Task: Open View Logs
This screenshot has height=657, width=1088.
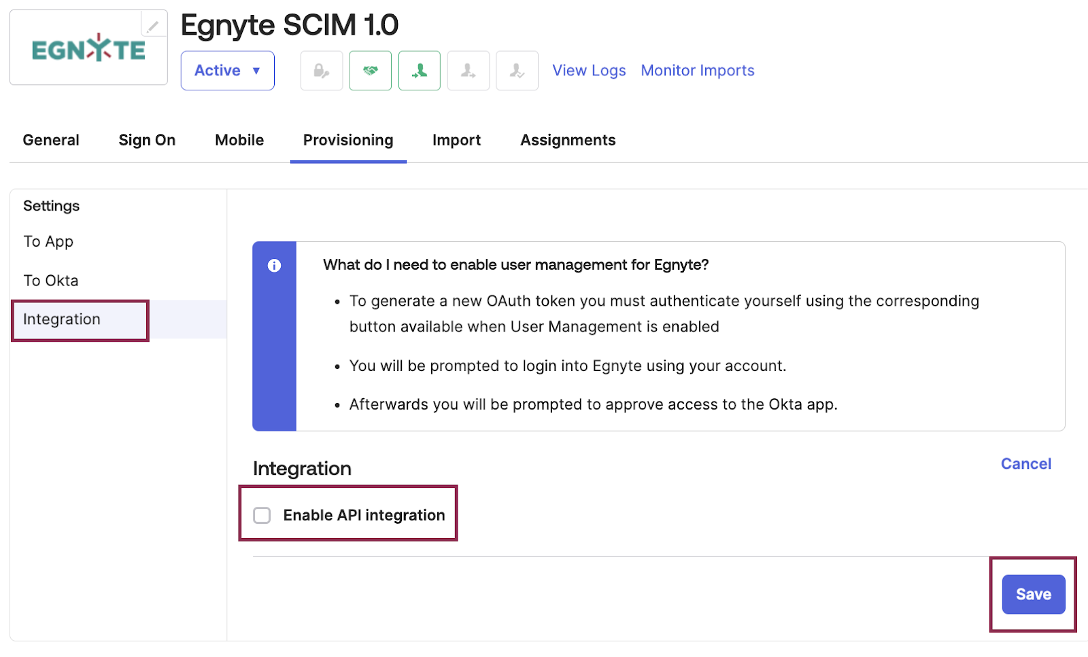Action: [589, 70]
